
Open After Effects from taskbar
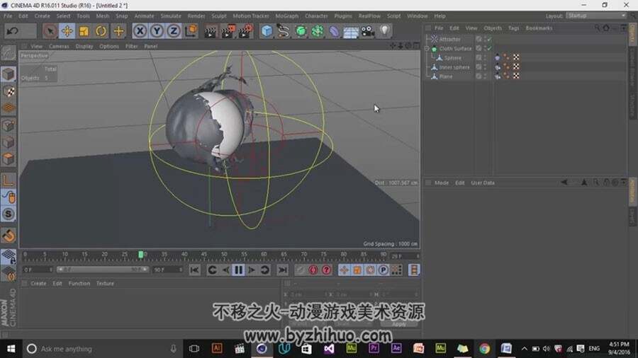(396, 349)
